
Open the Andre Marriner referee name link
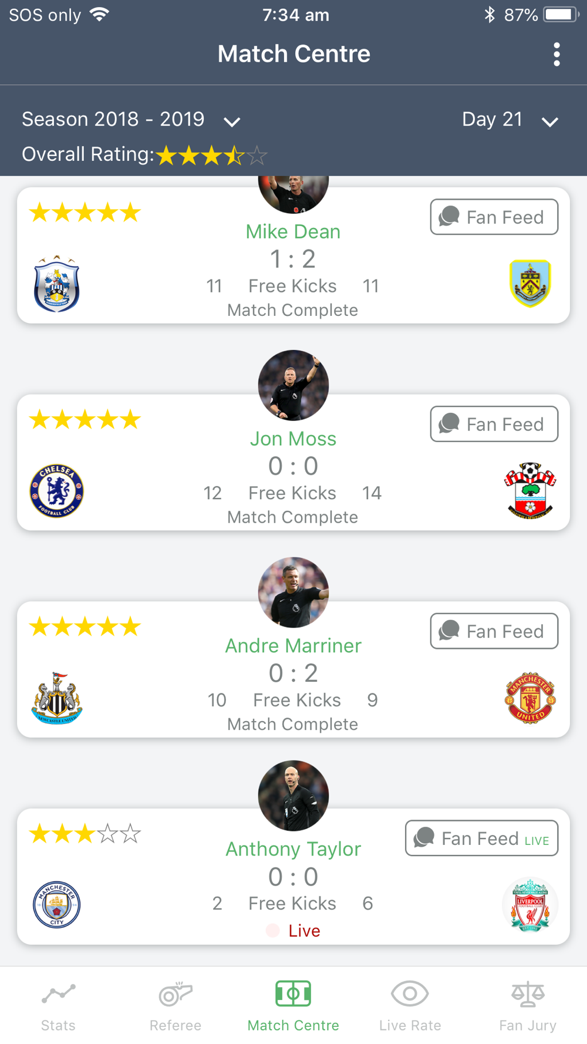click(293, 645)
